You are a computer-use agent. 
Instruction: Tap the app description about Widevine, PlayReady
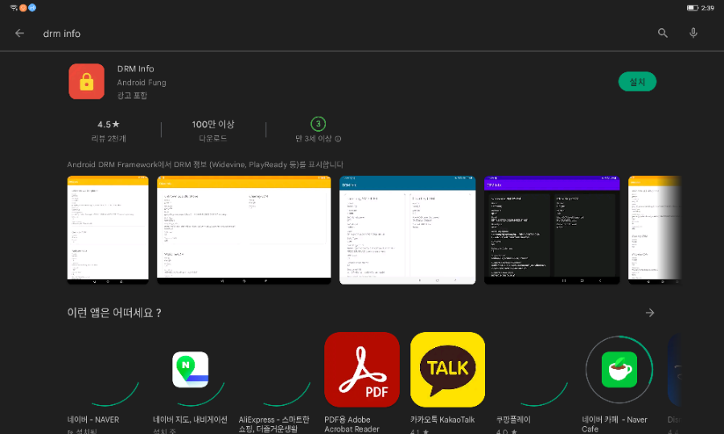click(205, 165)
